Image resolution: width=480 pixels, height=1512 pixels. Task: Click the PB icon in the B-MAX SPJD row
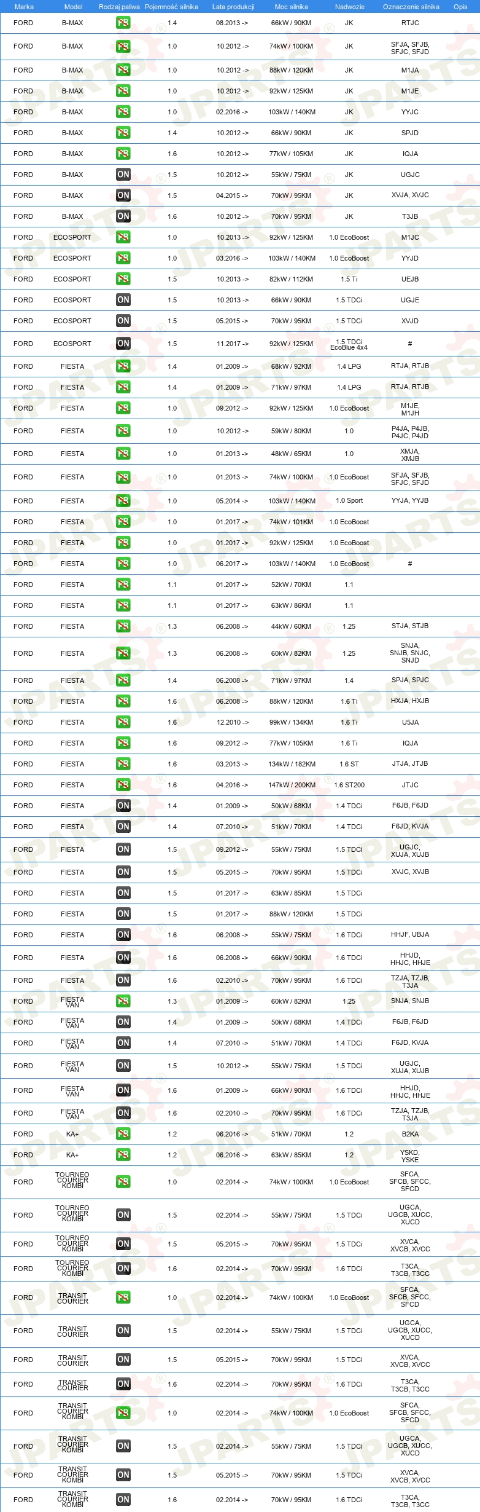(x=123, y=133)
